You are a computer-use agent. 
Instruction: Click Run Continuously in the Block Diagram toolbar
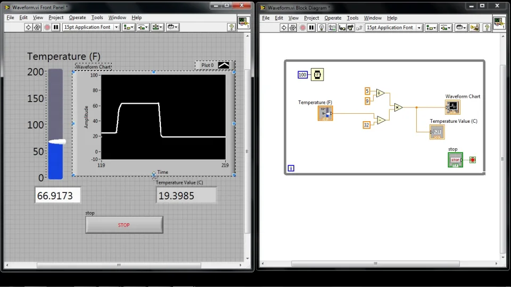coord(293,28)
